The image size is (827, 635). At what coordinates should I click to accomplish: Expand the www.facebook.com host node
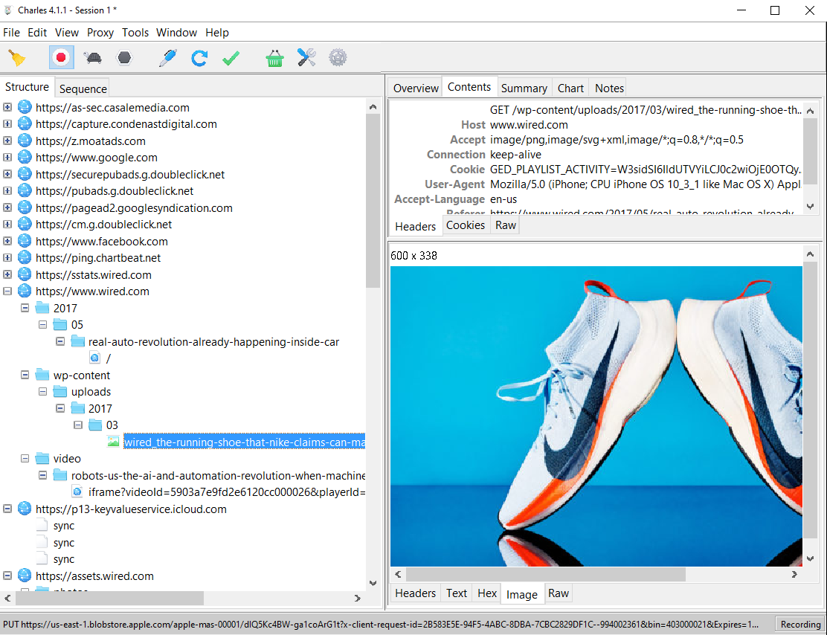tap(7, 241)
